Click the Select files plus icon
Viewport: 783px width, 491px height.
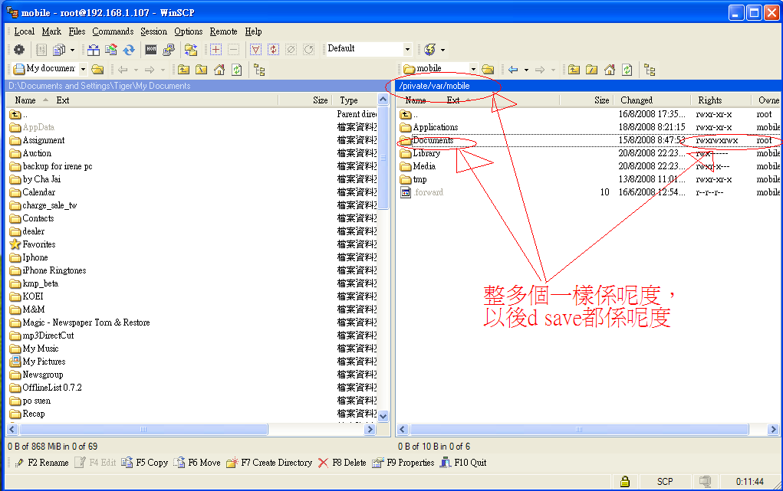click(215, 50)
